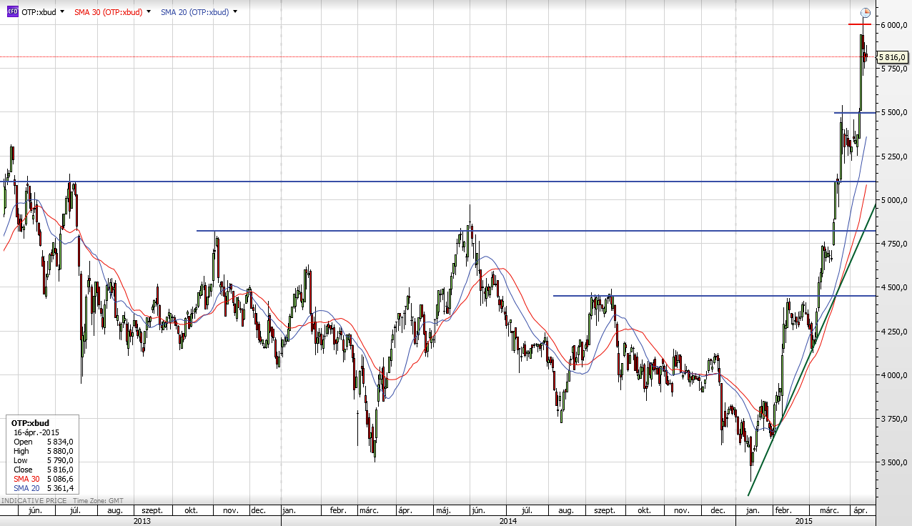Click the 3 500,0 price axis label
Image resolution: width=912 pixels, height=526 pixels.
coord(893,462)
